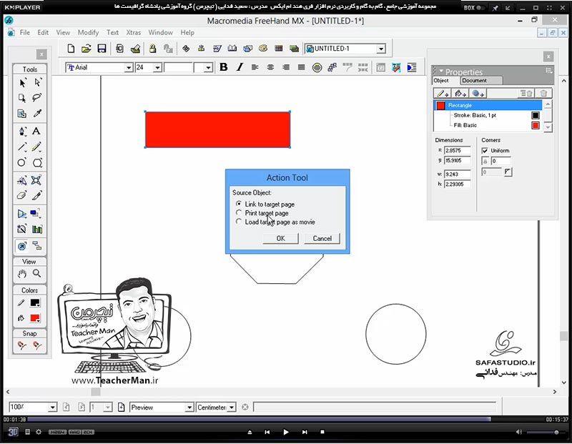
Task: Open the File menu
Action: click(25, 32)
